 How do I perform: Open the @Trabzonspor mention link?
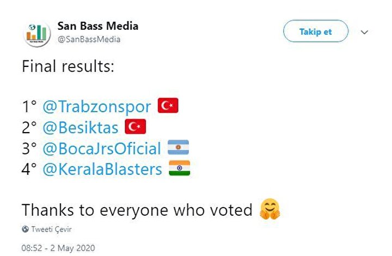(x=97, y=107)
